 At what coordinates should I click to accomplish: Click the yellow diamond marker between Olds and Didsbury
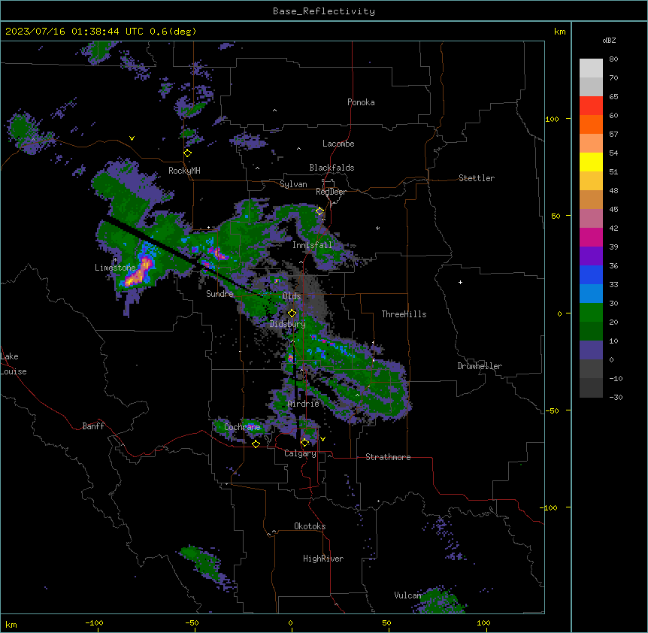292,313
